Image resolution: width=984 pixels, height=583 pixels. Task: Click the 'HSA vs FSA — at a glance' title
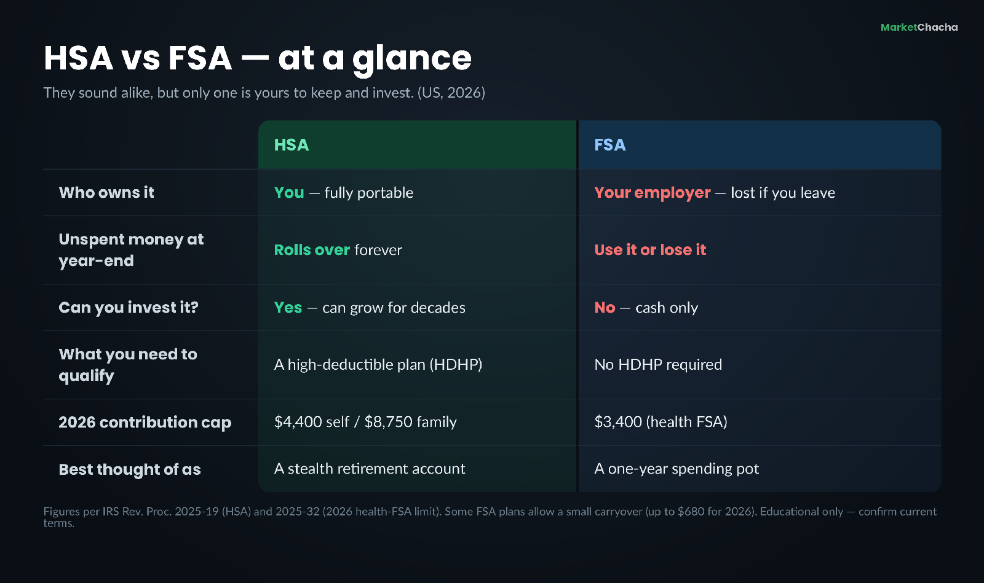(258, 58)
